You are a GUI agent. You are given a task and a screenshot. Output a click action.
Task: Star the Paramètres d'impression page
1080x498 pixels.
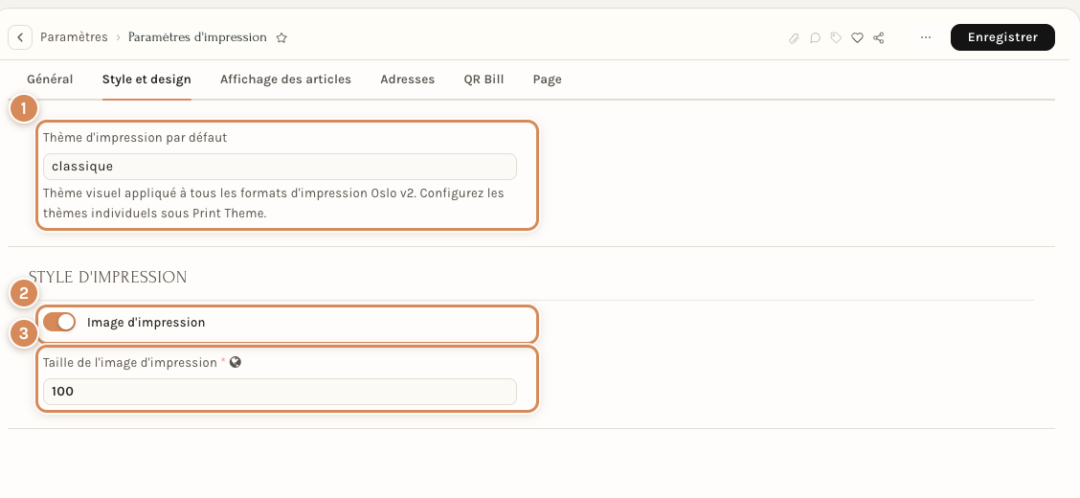(281, 38)
